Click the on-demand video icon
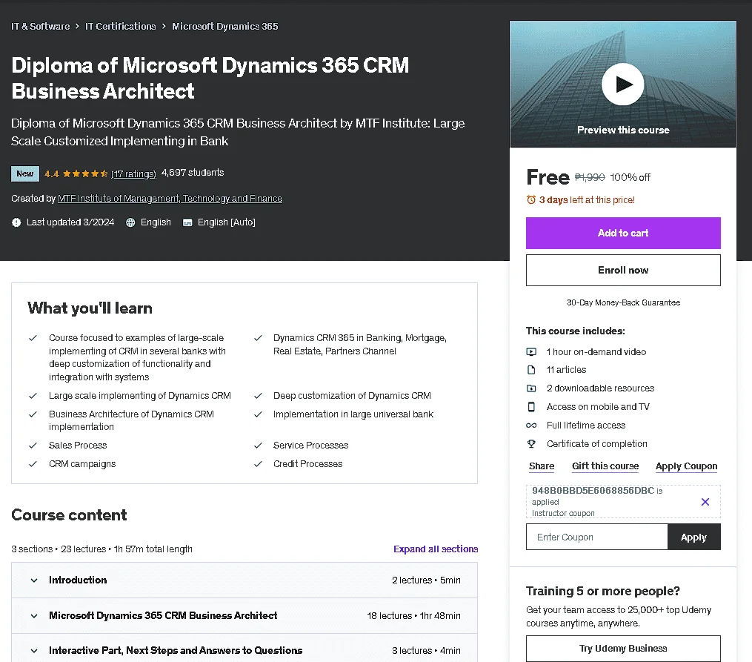 (531, 351)
